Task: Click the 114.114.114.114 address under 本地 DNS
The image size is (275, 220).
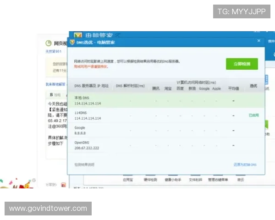Action: [88, 104]
